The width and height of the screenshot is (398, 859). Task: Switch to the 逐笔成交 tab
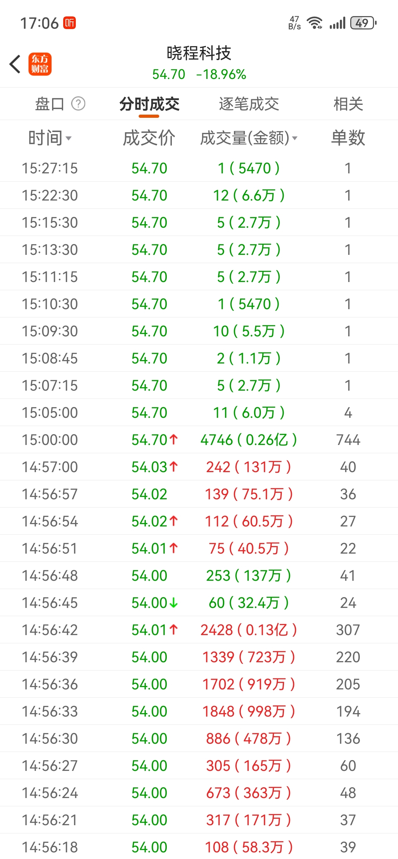249,104
